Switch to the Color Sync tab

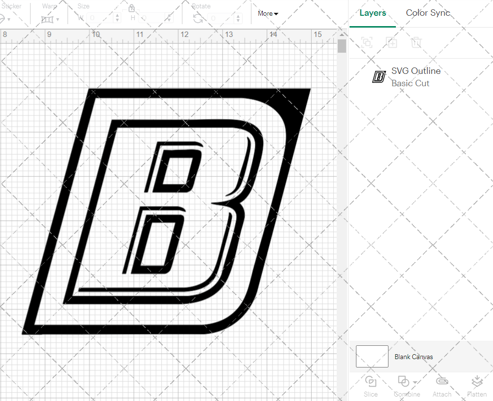click(x=428, y=13)
